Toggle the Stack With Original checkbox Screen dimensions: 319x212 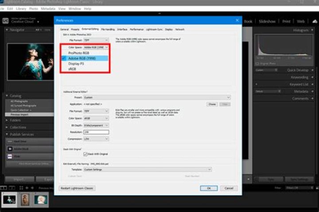click(85, 154)
